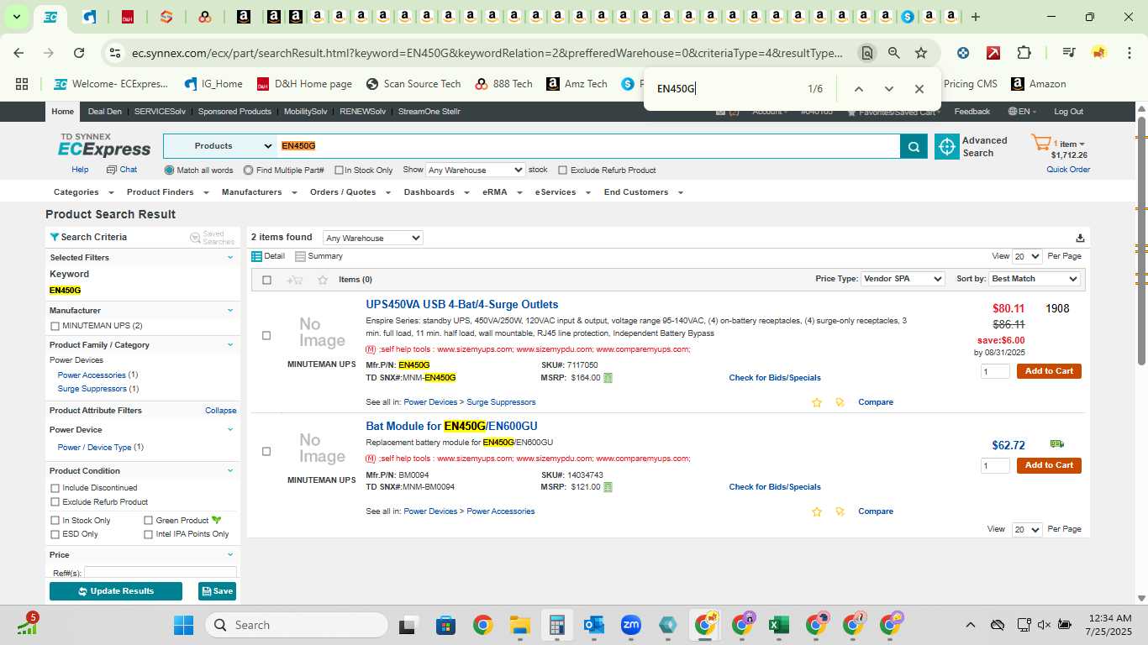Click favorites star in Items header
This screenshot has width=1148, height=645.
(323, 280)
